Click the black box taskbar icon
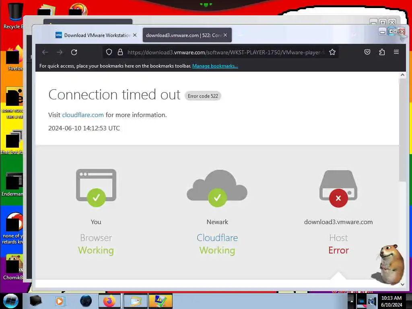This screenshot has height=309, width=412. [35, 301]
